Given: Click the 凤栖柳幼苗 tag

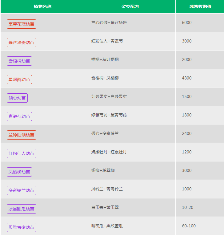Looking at the screenshot, I should (19, 172).
